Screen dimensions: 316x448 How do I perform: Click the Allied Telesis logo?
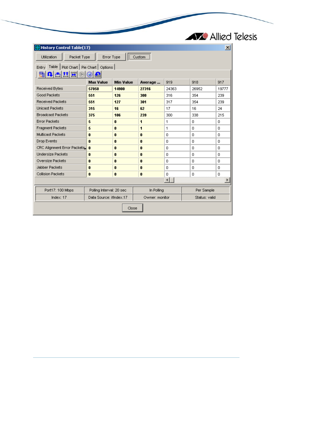[221, 37]
